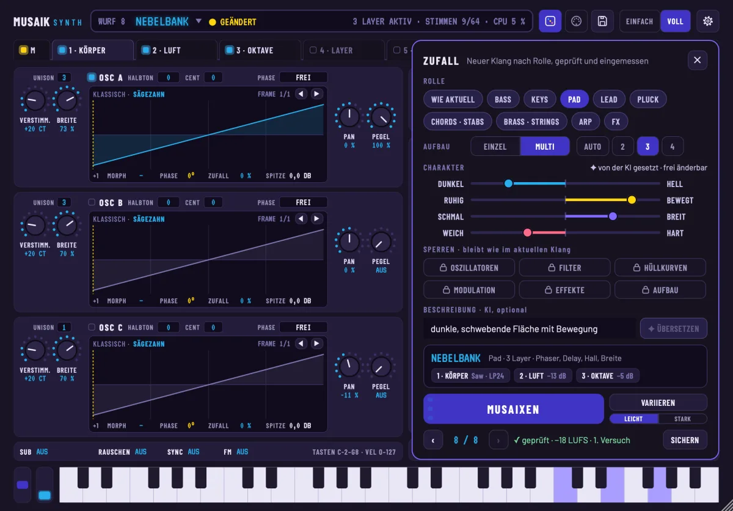The width and height of the screenshot is (733, 511).
Task: Open OSC A wavetable Sägezahn selector
Action: pyautogui.click(x=149, y=94)
